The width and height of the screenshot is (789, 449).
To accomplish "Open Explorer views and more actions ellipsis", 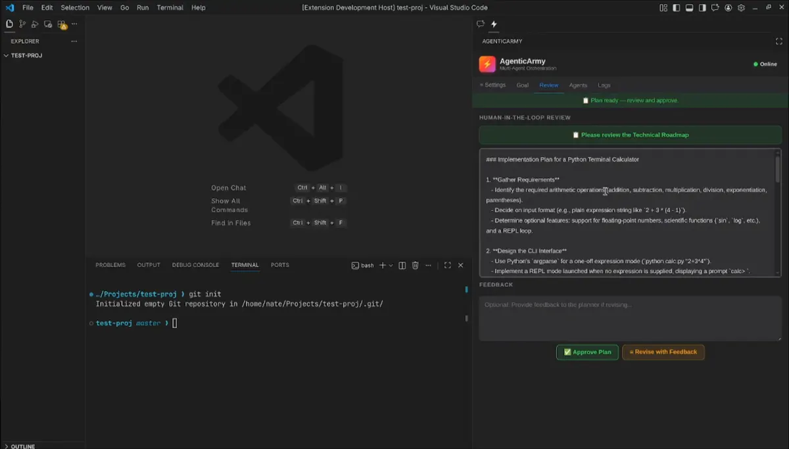I will click(74, 41).
